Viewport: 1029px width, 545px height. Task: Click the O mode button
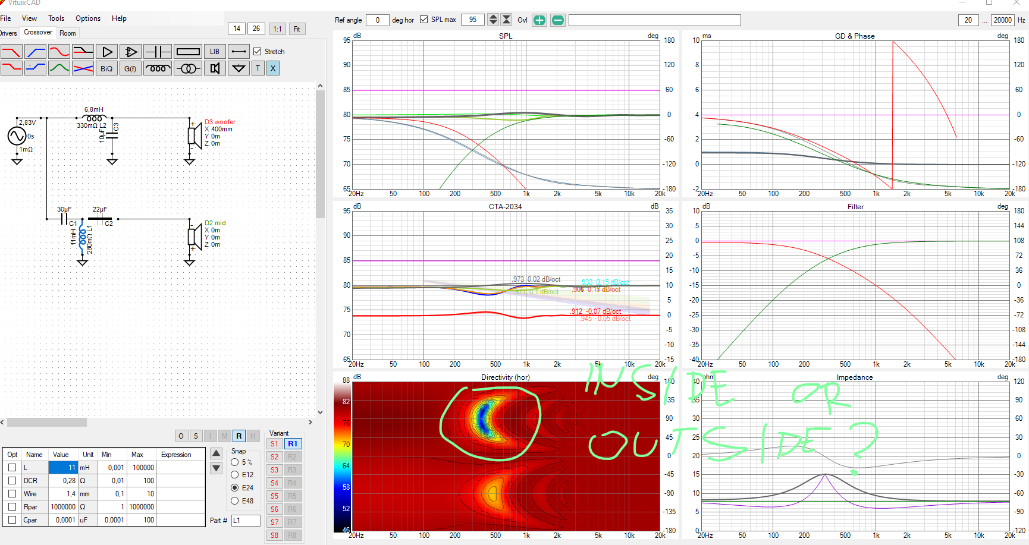(181, 436)
